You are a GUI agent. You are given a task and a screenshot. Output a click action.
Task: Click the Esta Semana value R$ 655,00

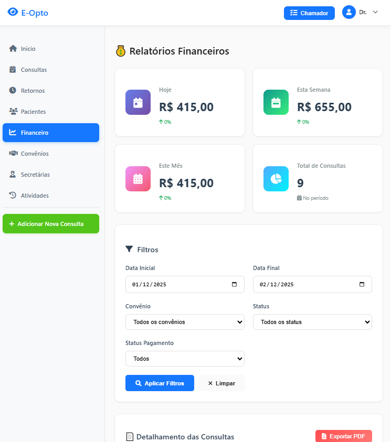(324, 107)
